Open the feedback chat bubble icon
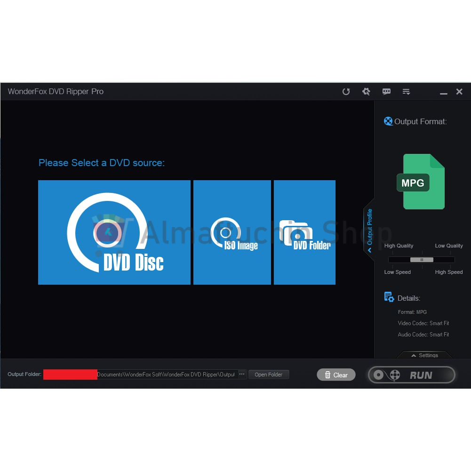The width and height of the screenshot is (471, 471). [386, 91]
